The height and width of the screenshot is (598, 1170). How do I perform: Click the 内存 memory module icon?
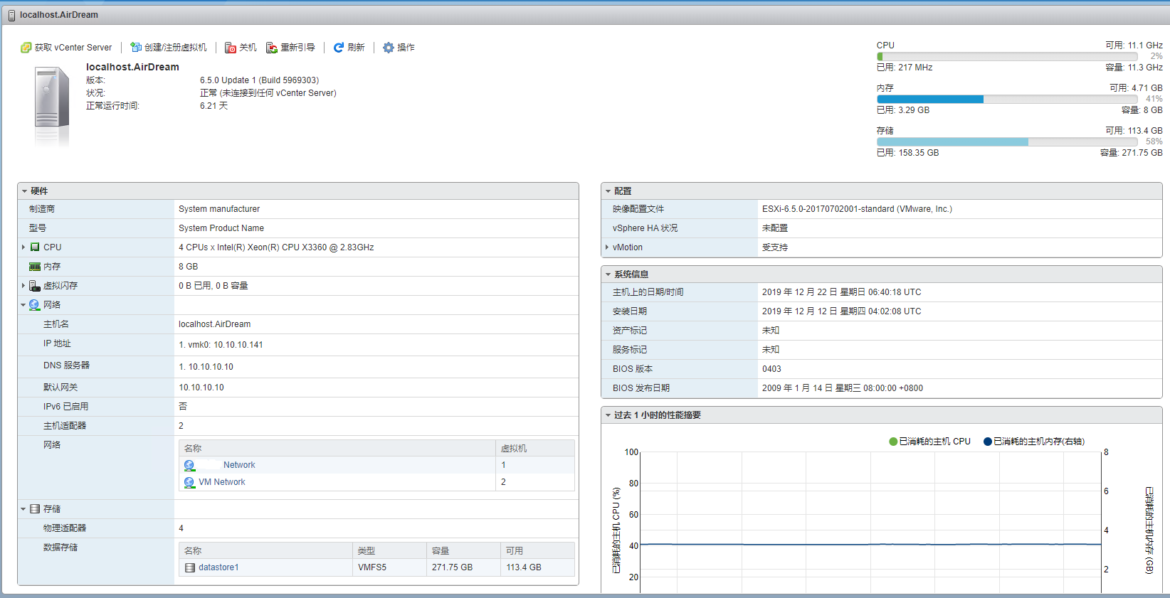click(x=35, y=267)
